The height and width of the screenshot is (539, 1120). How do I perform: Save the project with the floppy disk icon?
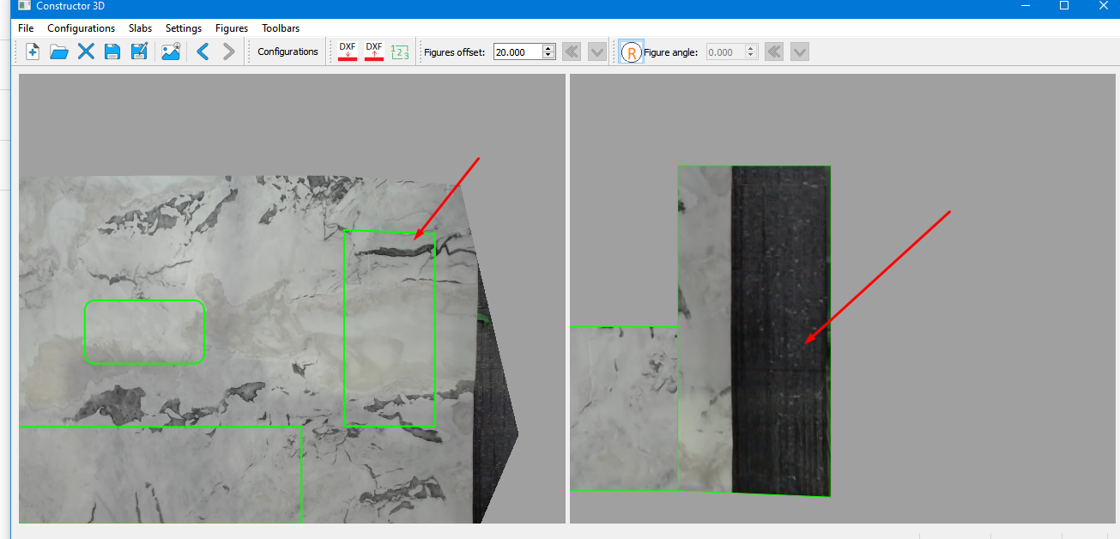[x=112, y=52]
